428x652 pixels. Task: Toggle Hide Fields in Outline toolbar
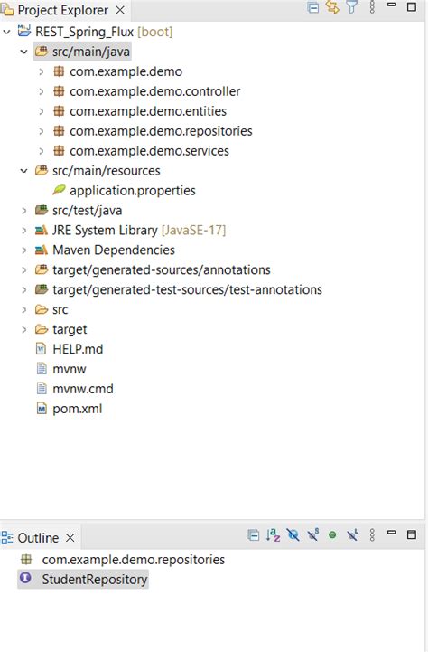pos(293,534)
